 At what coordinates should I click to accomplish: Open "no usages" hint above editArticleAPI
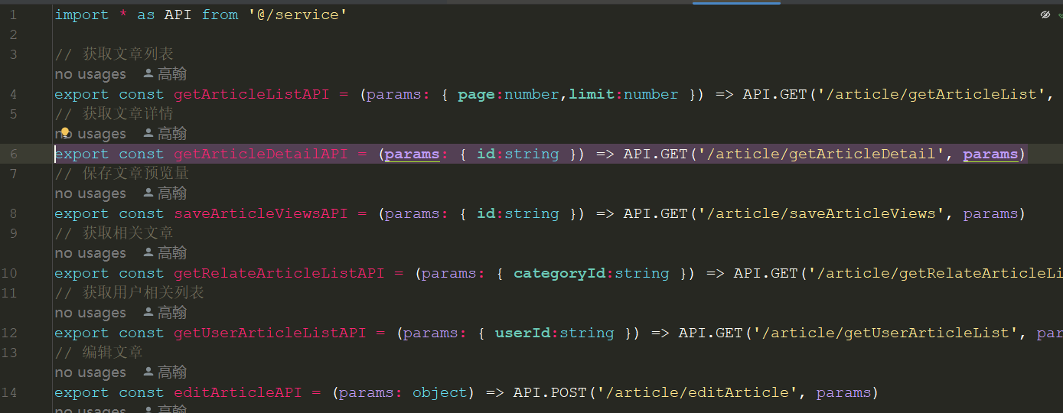[90, 372]
